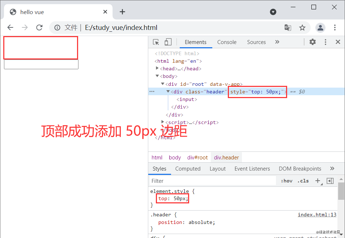Image resolution: width=345 pixels, height=238 pixels.
Task: Open the Layout pane tab
Action: tap(218, 169)
